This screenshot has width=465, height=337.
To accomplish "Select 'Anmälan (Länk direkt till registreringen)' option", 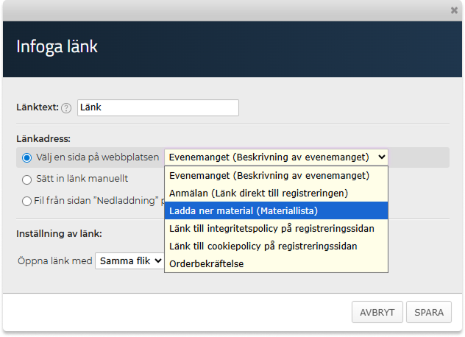I will click(x=258, y=194).
